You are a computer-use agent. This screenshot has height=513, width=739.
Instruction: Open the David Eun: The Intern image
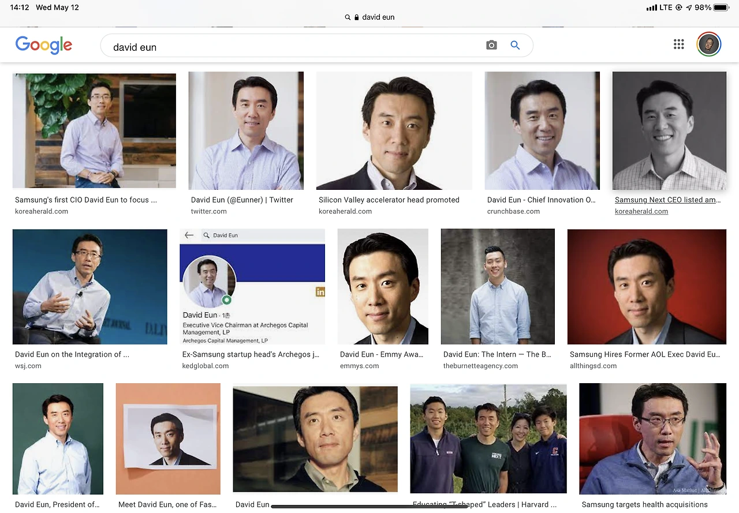click(x=498, y=287)
